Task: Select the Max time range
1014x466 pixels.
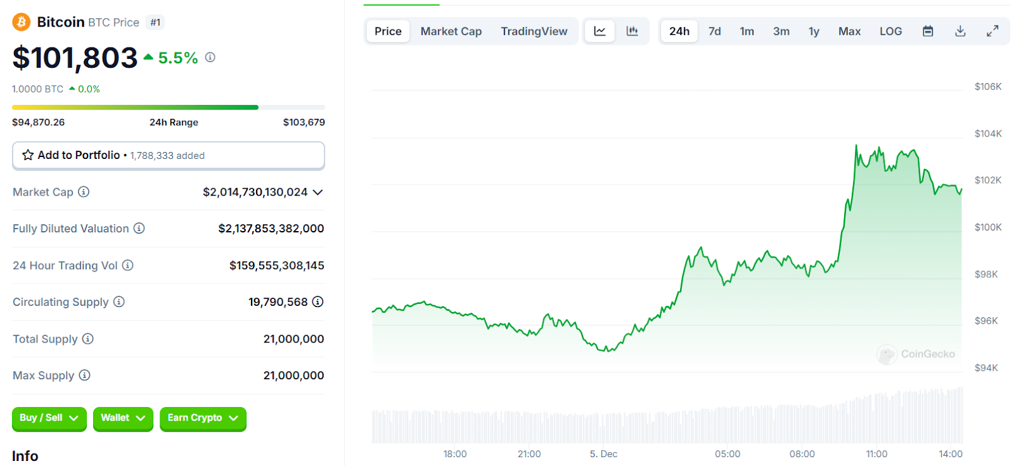Action: coord(850,31)
